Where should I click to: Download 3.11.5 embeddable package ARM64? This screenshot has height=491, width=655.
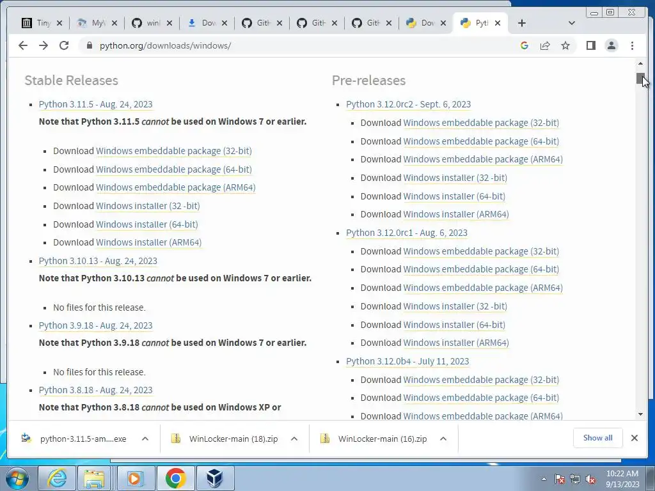click(175, 187)
